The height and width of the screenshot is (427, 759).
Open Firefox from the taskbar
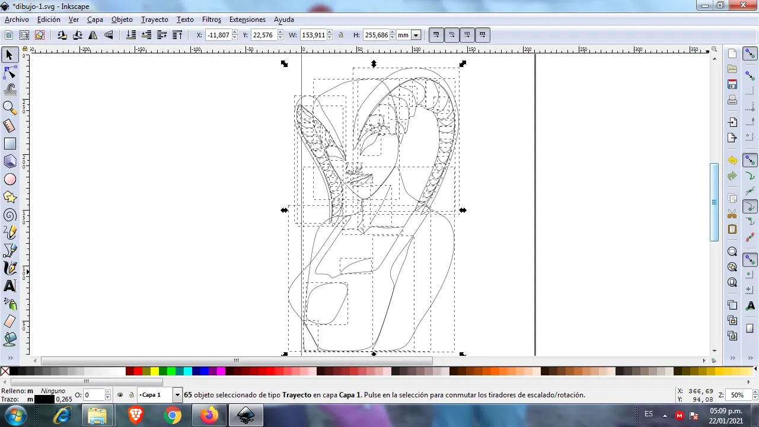click(209, 415)
